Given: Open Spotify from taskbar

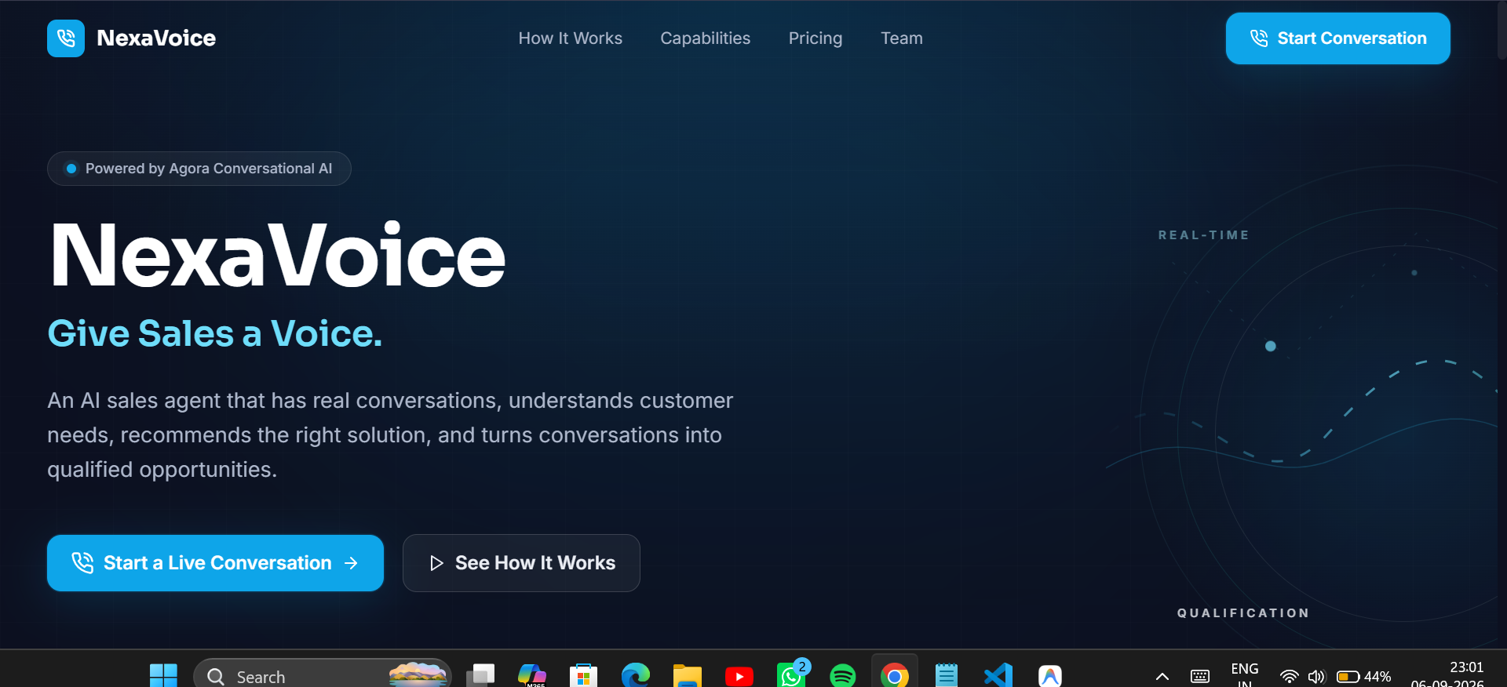Looking at the screenshot, I should coord(843,676).
